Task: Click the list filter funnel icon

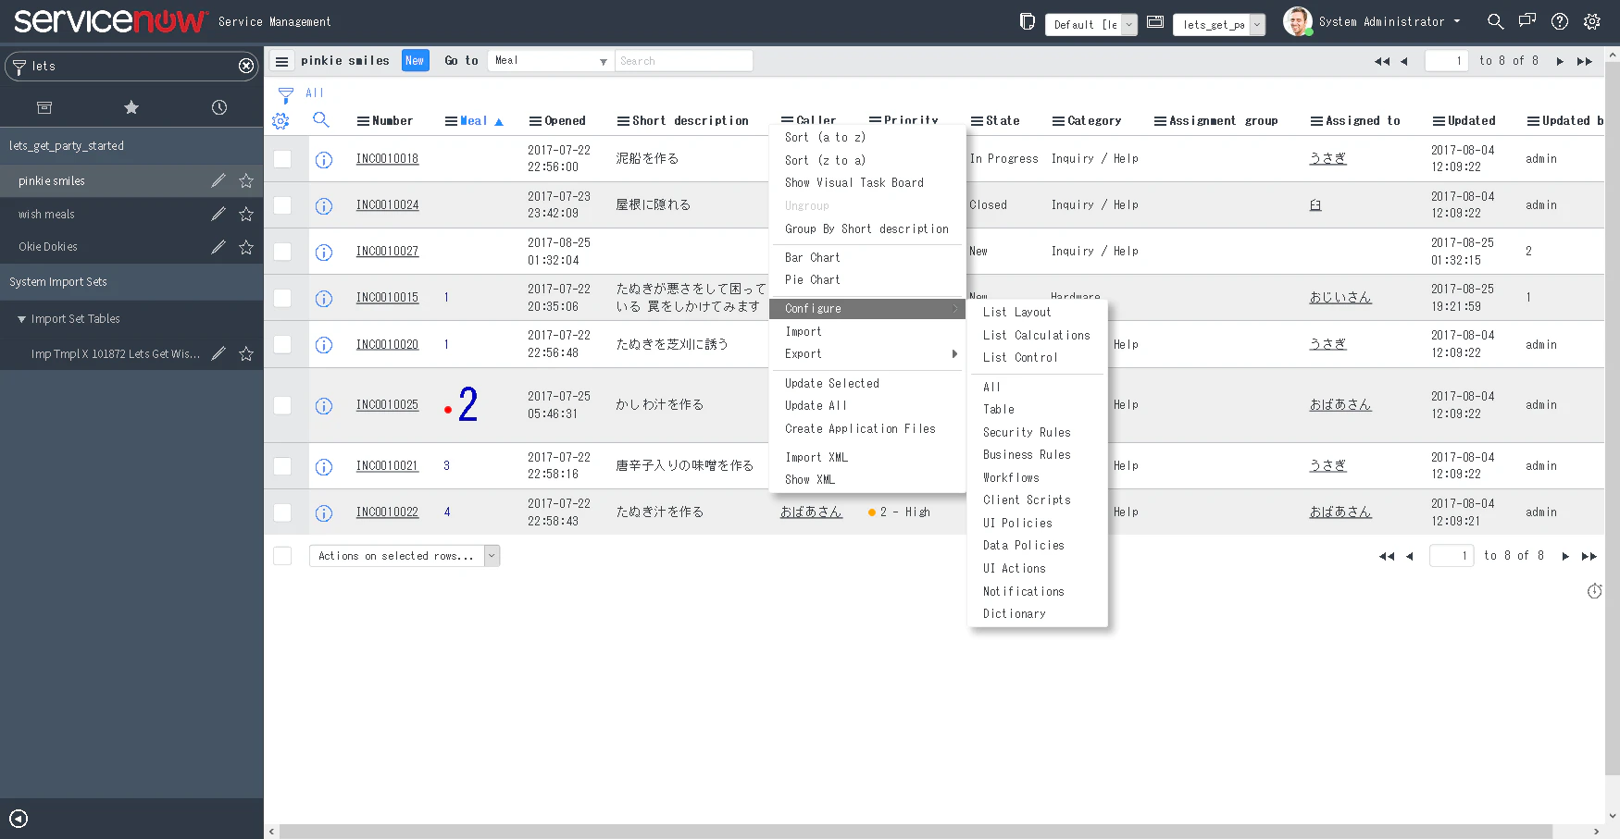Action: (x=286, y=94)
